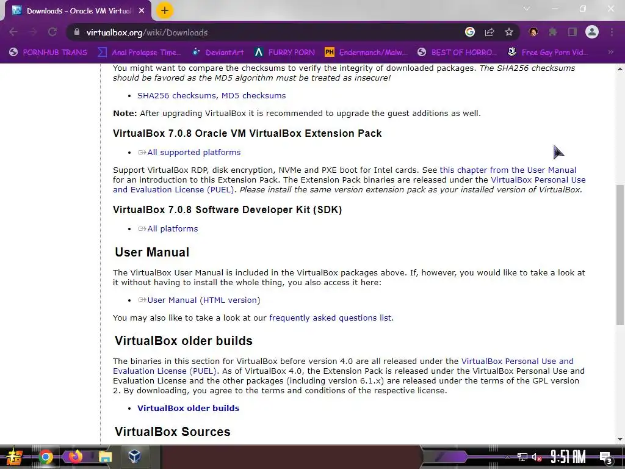
Task: Open the bold VirtualBox older builds link
Action: [188, 409]
